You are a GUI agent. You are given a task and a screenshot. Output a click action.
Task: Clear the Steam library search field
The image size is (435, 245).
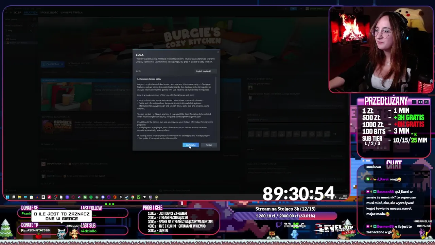point(31,31)
